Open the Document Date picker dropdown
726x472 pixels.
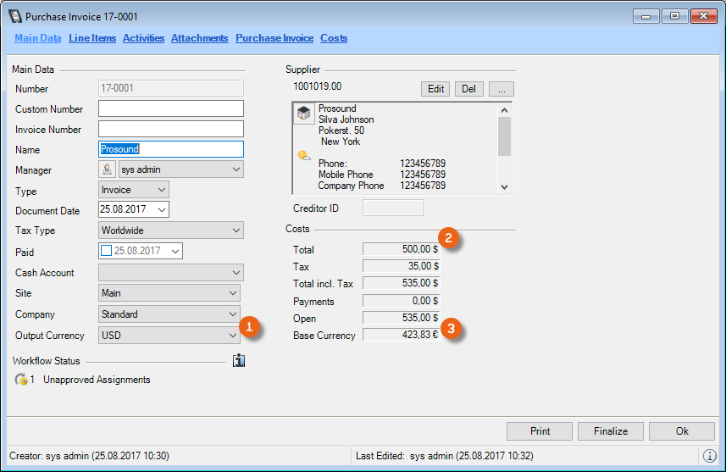[x=162, y=209]
